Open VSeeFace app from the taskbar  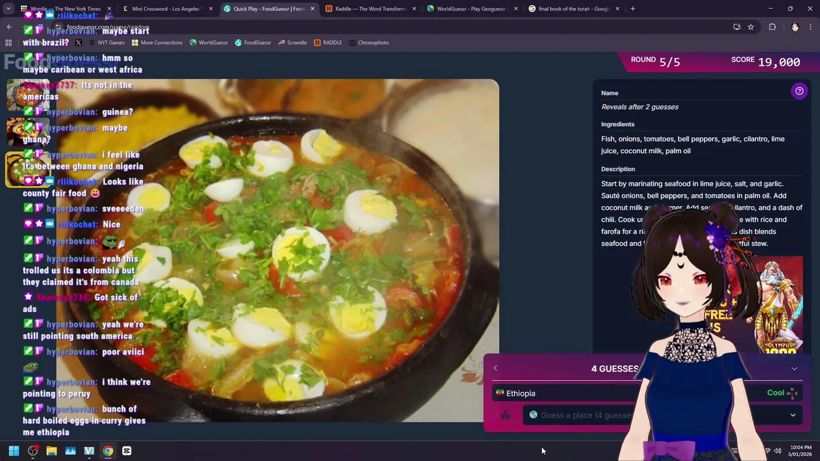tap(89, 451)
